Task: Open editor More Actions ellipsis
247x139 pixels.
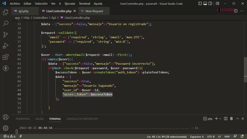Action: tap(242, 11)
